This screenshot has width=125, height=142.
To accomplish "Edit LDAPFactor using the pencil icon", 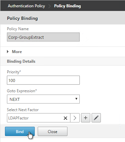I will pyautogui.click(x=96, y=118).
